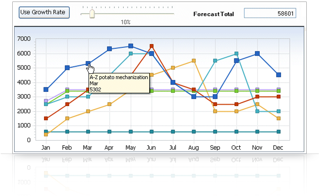Click the Forecast Total value field

pos(270,13)
